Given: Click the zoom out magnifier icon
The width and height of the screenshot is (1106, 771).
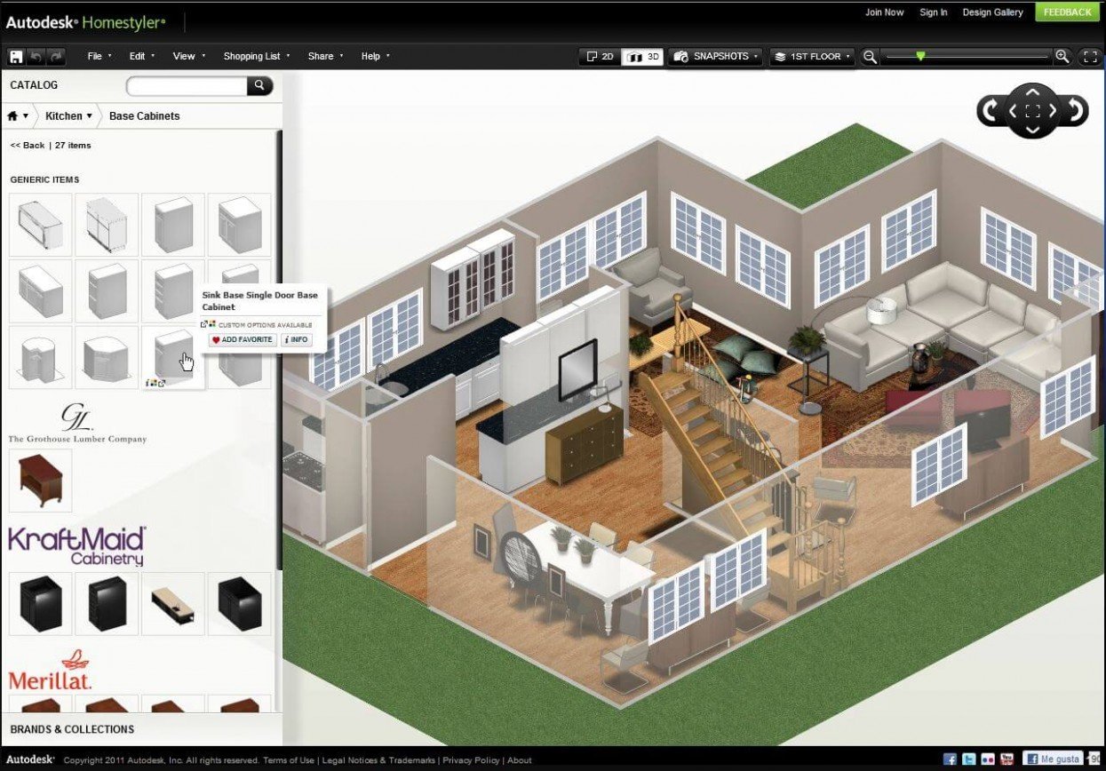Looking at the screenshot, I should point(871,56).
